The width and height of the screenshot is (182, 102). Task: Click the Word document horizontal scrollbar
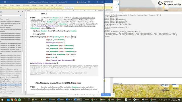point(51,94)
